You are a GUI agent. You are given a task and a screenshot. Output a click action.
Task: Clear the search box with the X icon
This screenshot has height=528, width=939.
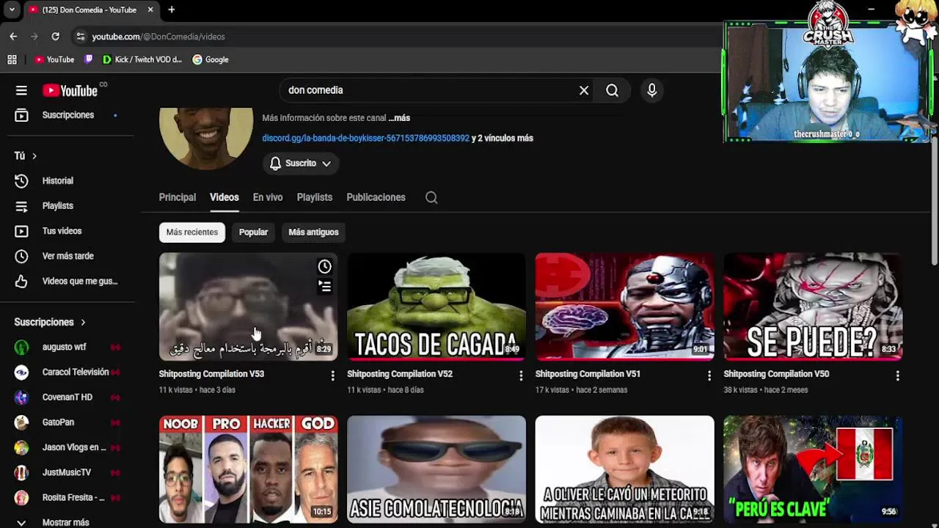(x=584, y=90)
